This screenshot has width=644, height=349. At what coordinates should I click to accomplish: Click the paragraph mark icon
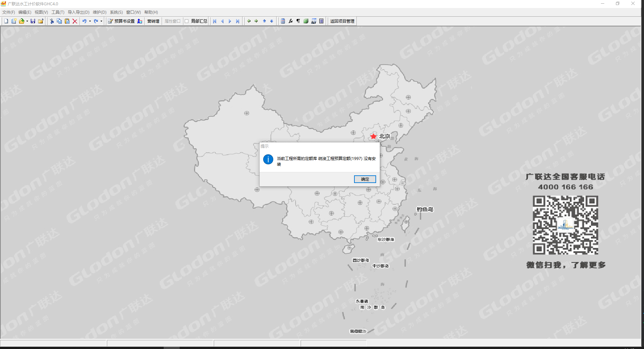298,21
